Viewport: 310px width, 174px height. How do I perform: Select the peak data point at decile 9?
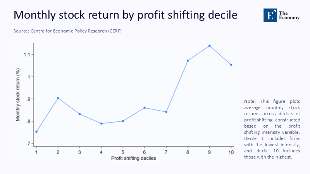[x=210, y=46]
